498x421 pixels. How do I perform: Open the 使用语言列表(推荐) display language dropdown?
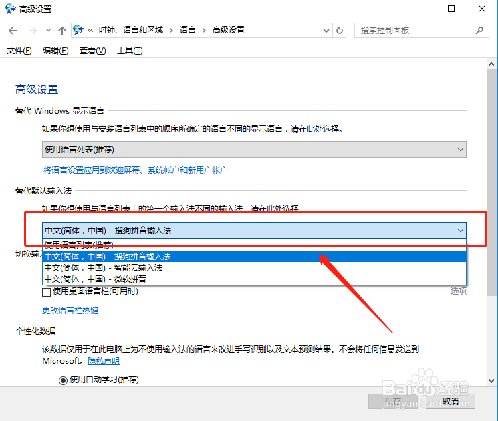click(x=254, y=150)
